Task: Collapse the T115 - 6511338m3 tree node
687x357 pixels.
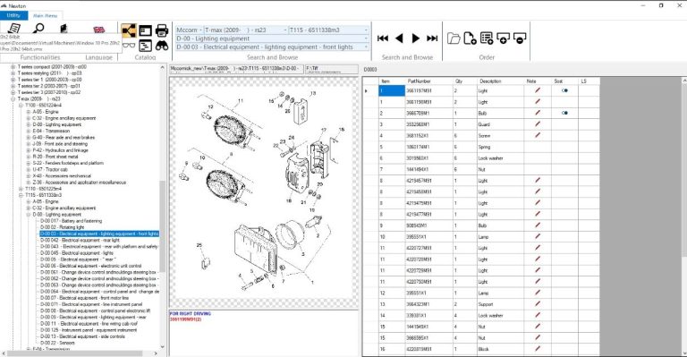Action: point(21,195)
